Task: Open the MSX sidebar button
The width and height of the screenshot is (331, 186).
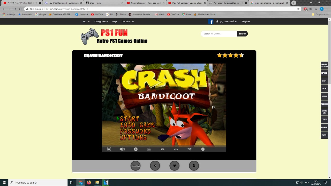Action: [324, 119]
